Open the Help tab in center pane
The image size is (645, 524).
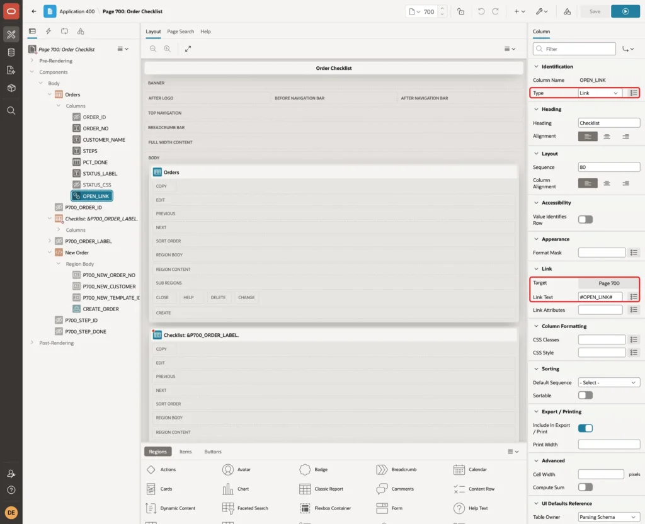pos(206,31)
